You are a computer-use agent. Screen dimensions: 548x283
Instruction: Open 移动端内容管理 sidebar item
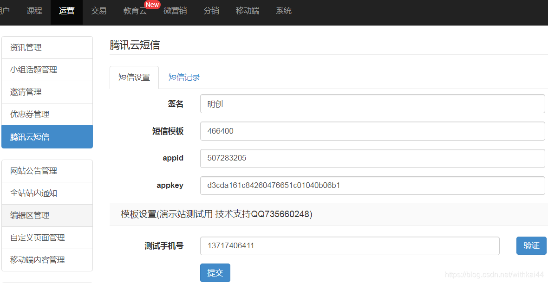(47, 260)
